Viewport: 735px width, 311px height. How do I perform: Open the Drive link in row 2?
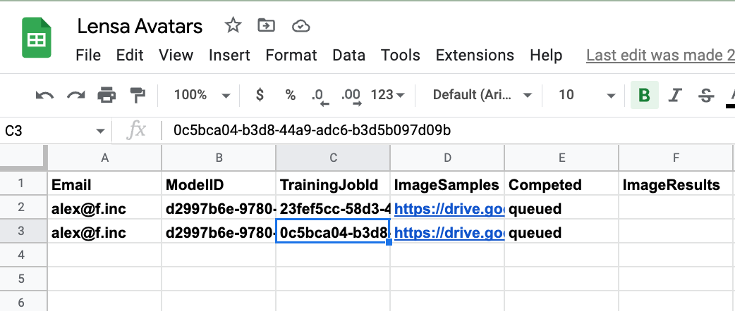point(449,208)
